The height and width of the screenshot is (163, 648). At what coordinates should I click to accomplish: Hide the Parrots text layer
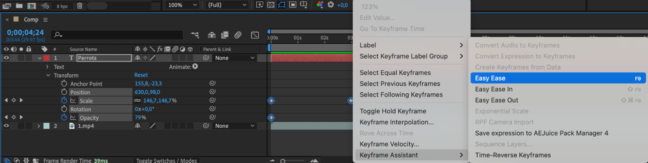pyautogui.click(x=6, y=58)
